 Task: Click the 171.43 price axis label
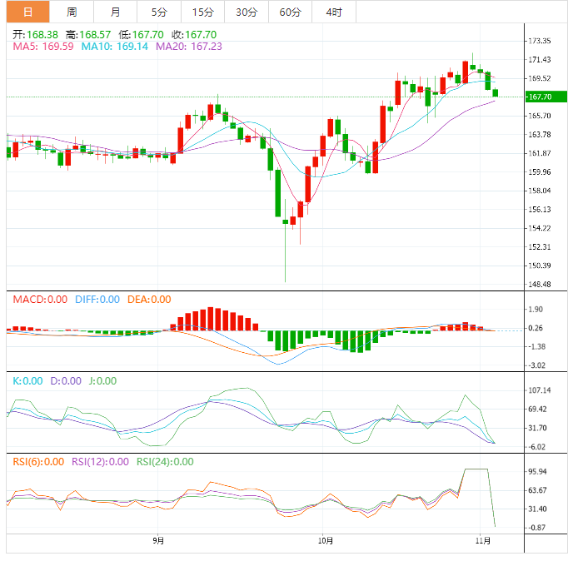coord(540,60)
